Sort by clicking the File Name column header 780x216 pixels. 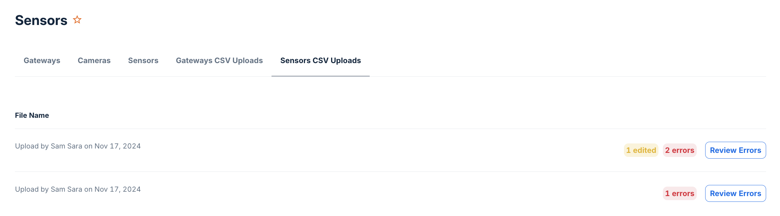[32, 115]
